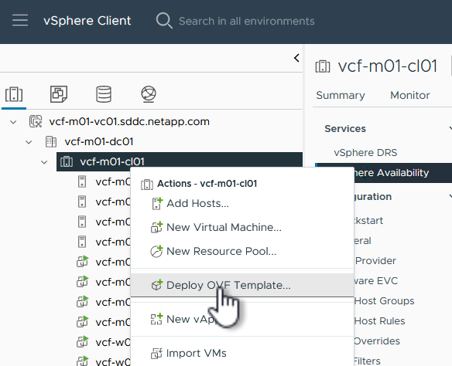This screenshot has height=366, width=452.
Task: Switch to VMs and Templates inventory view
Action: tap(59, 94)
